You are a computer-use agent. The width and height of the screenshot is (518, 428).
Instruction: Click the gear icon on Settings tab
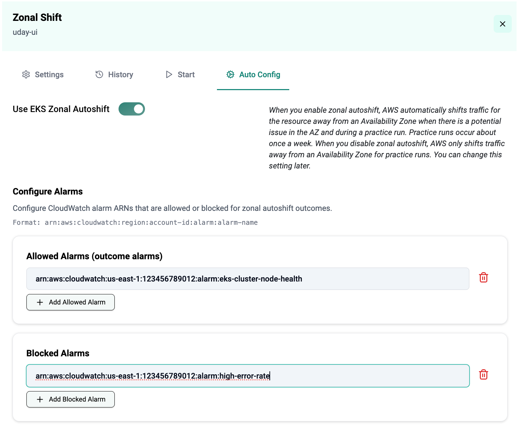[x=26, y=74]
